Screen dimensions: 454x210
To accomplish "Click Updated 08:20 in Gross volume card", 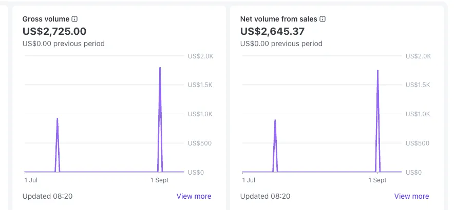I will tap(47, 196).
